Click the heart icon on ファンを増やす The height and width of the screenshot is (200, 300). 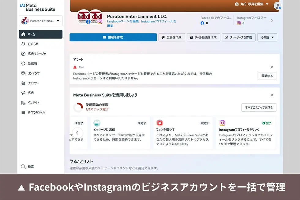pyautogui.click(x=159, y=123)
